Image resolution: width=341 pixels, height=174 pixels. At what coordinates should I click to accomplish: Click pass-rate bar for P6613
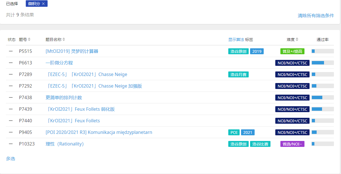[x=323, y=63]
